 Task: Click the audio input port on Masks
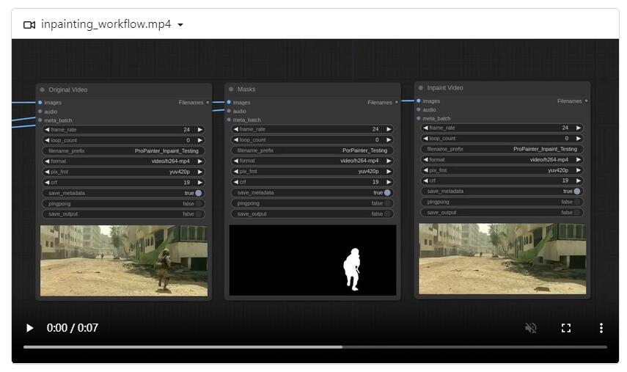[x=229, y=111]
